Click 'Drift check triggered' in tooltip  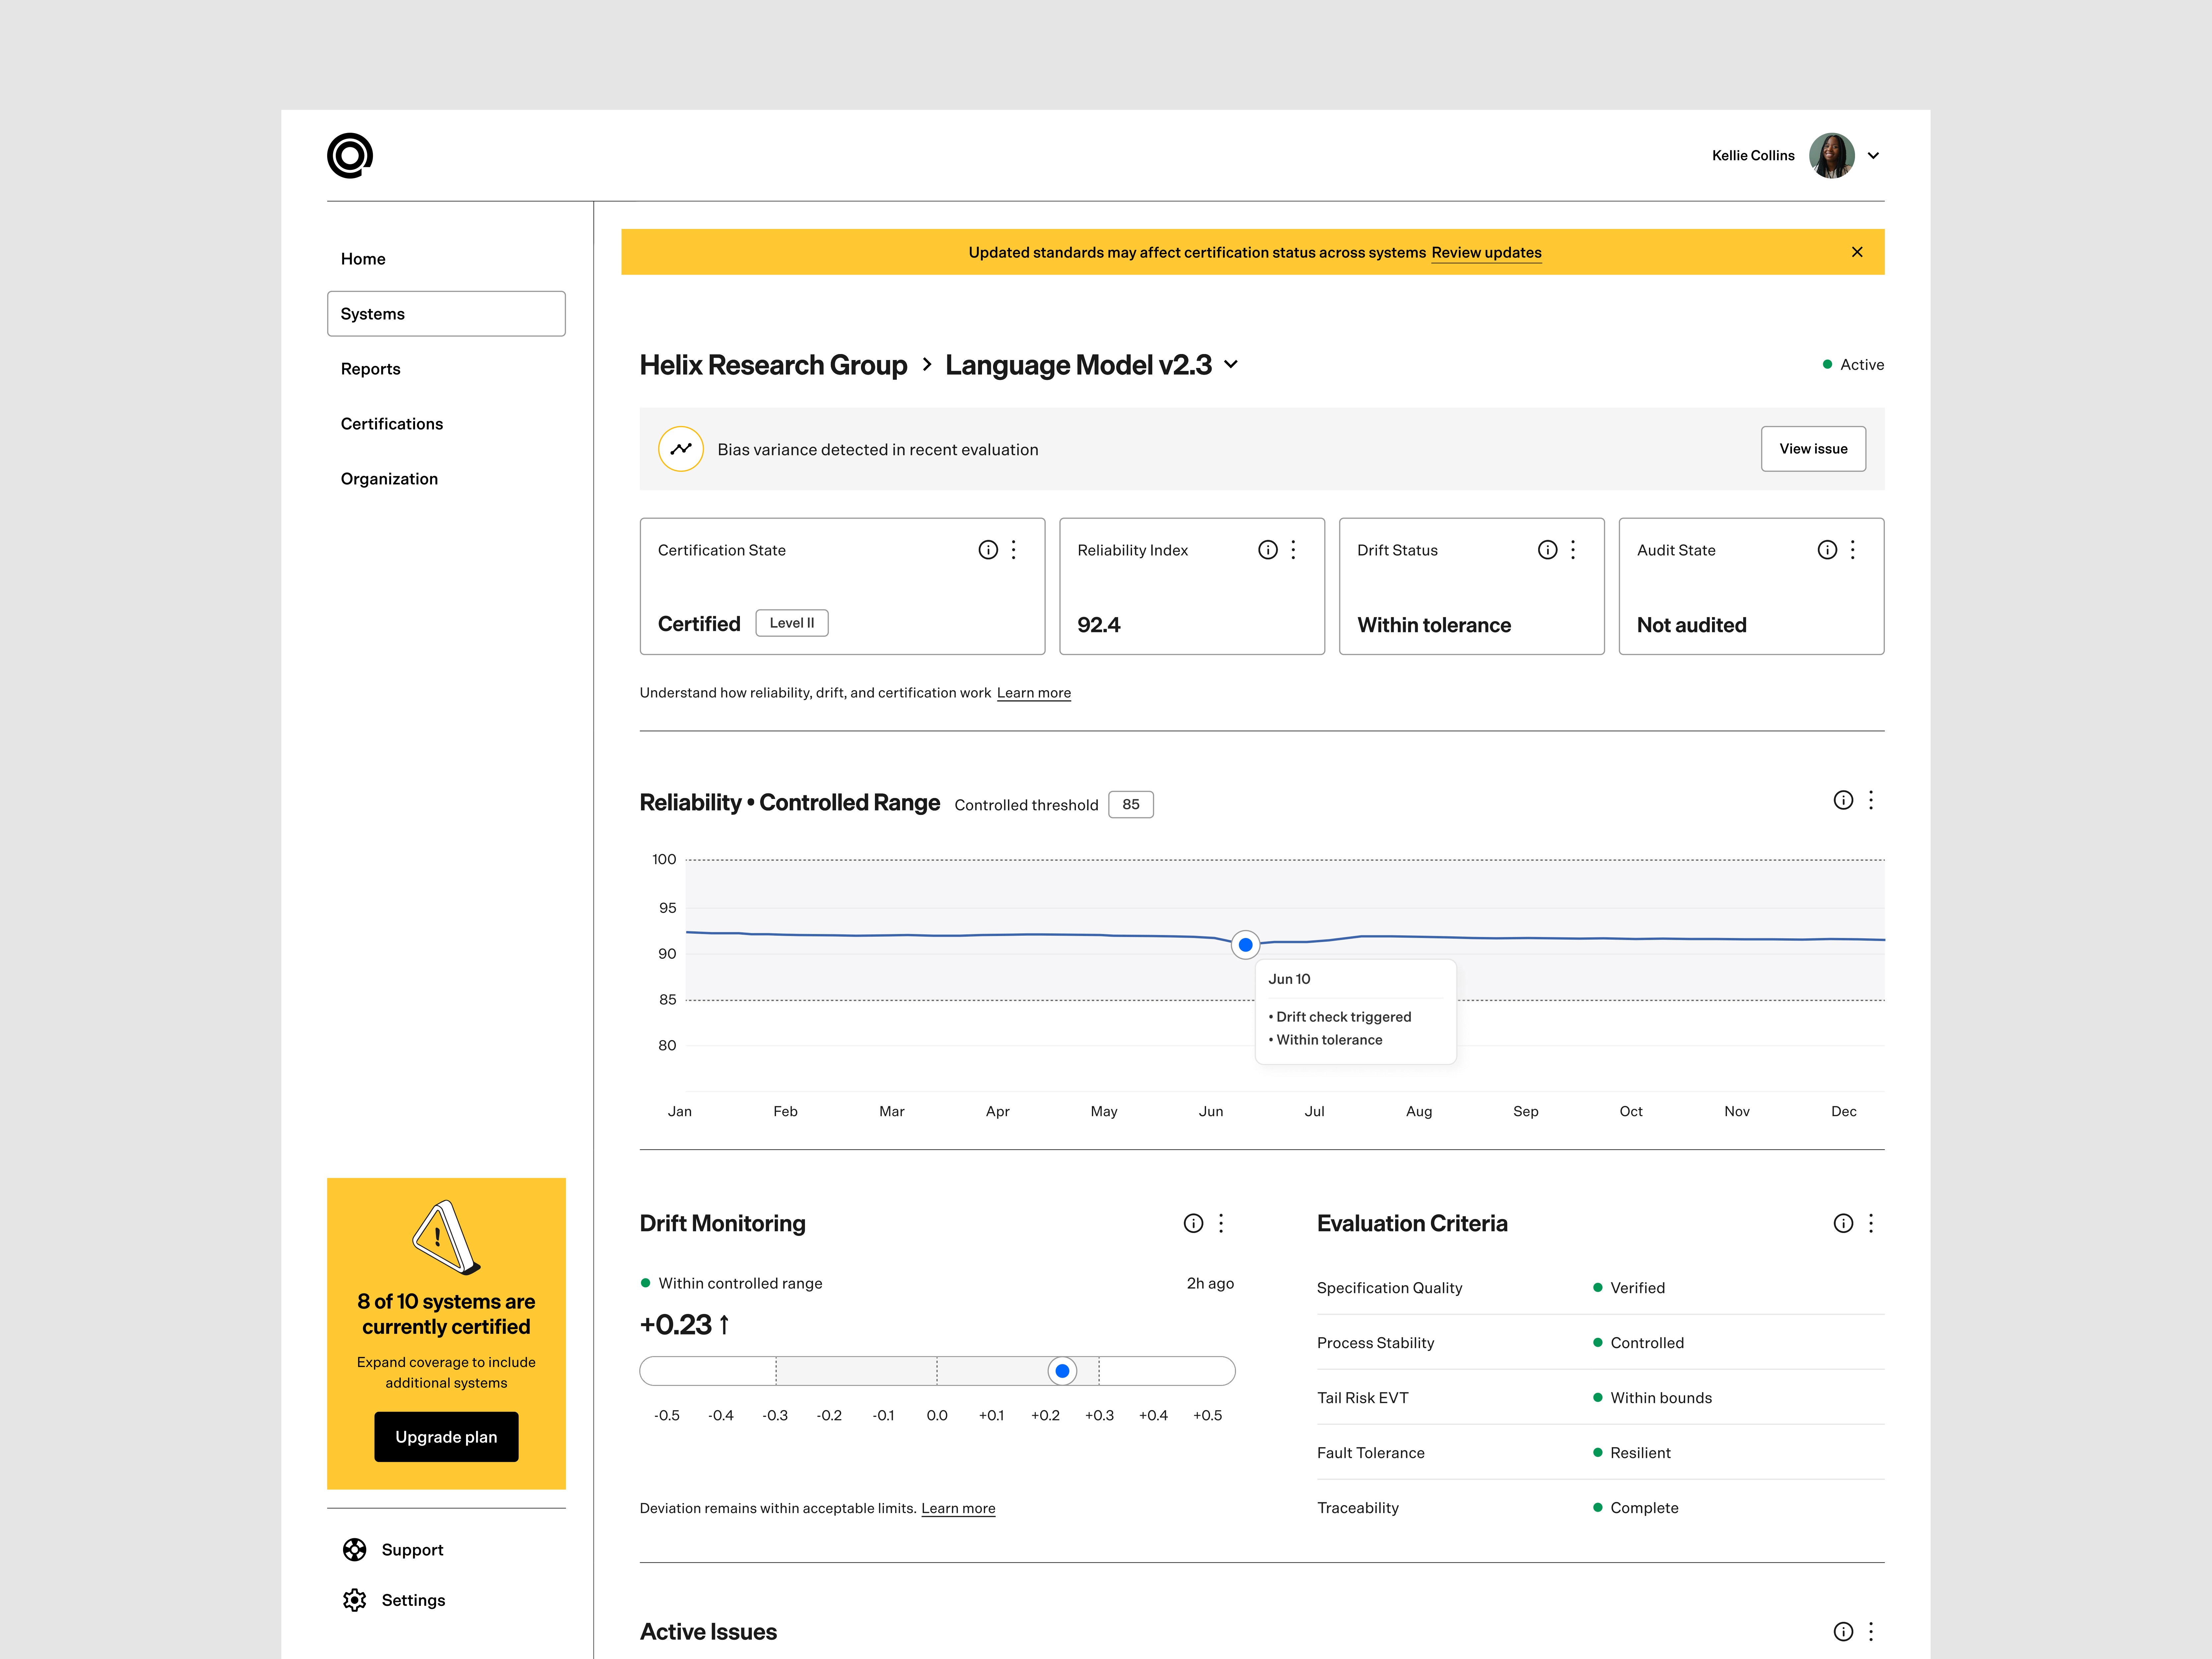(x=1343, y=1017)
